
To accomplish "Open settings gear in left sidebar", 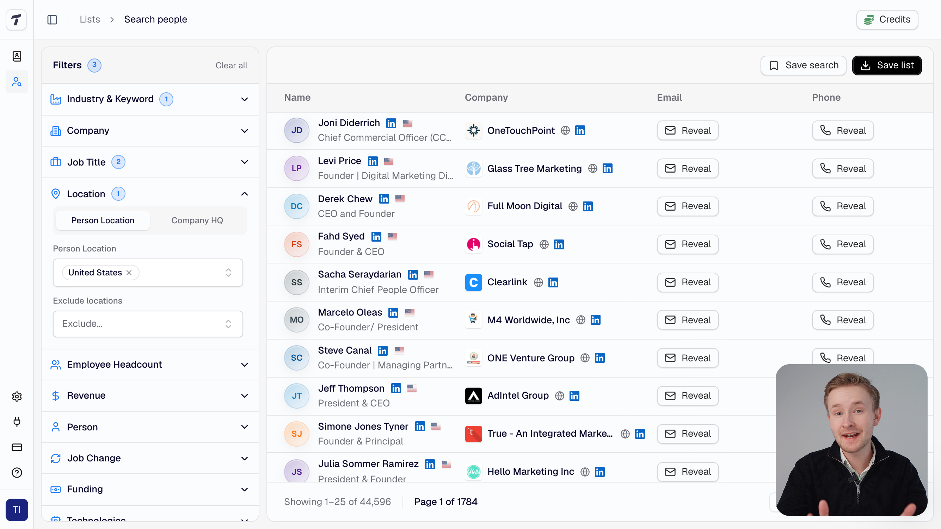I will tap(17, 397).
